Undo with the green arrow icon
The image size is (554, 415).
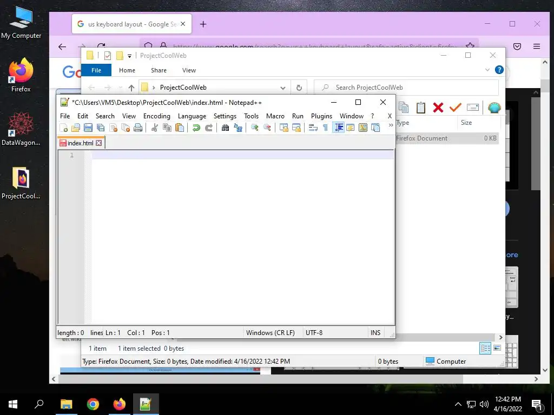point(196,128)
